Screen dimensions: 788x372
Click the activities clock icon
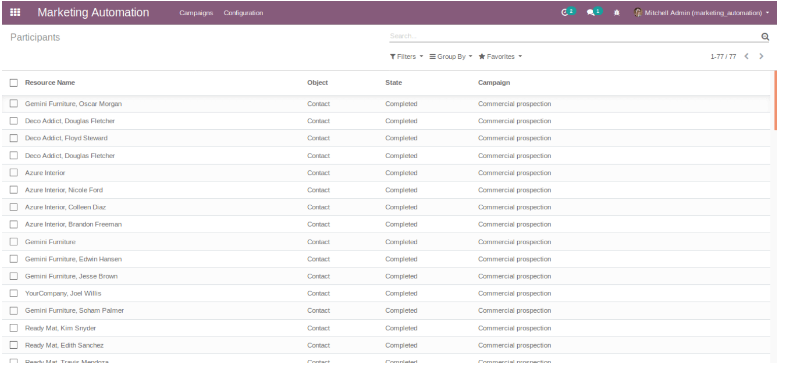pos(565,13)
